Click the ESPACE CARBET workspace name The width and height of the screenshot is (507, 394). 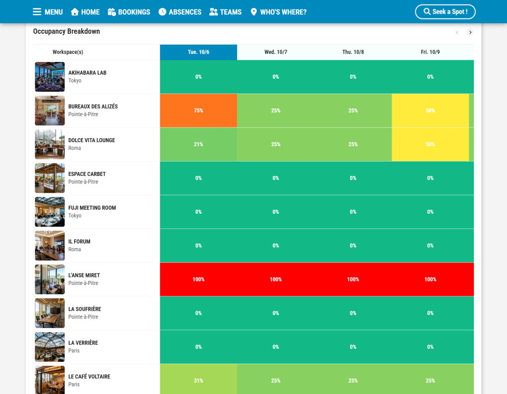pos(87,174)
